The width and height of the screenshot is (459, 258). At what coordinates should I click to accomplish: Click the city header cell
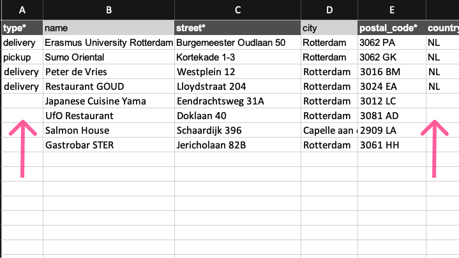click(x=329, y=28)
